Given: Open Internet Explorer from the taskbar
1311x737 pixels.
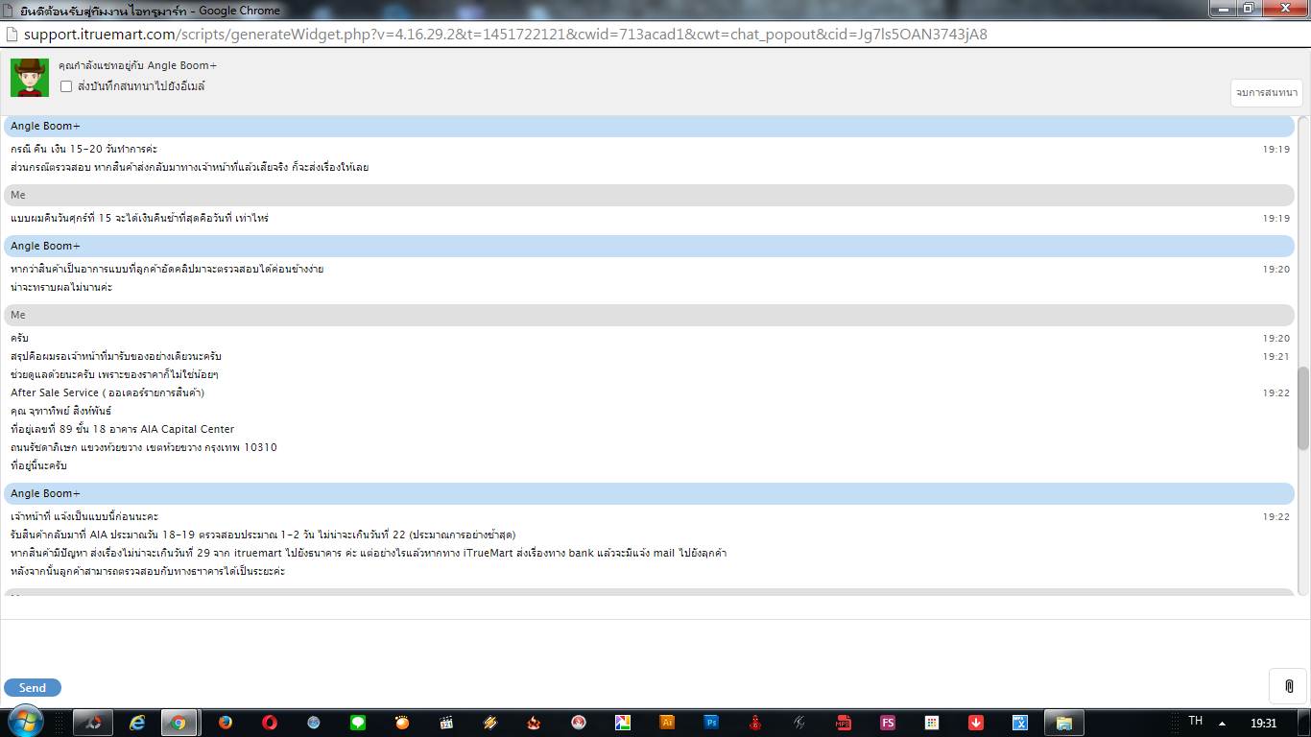Looking at the screenshot, I should 137,723.
